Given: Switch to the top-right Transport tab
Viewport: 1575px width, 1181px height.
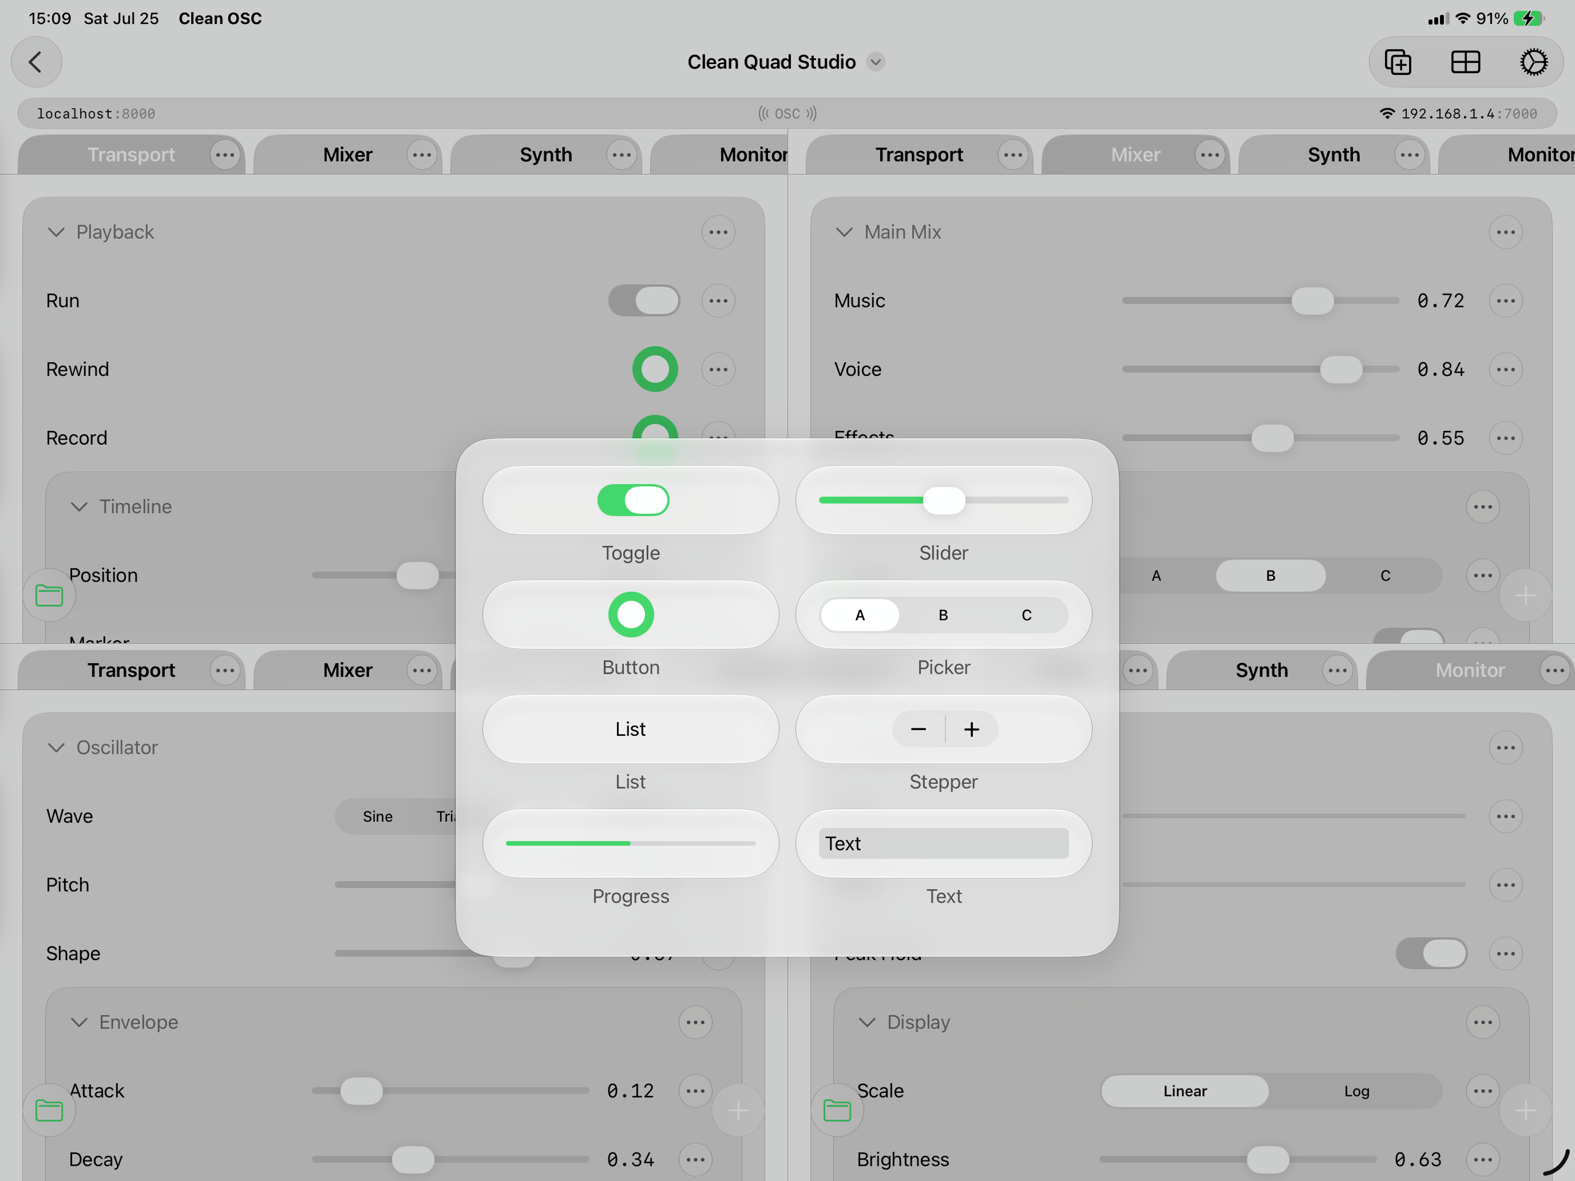Looking at the screenshot, I should [x=919, y=154].
